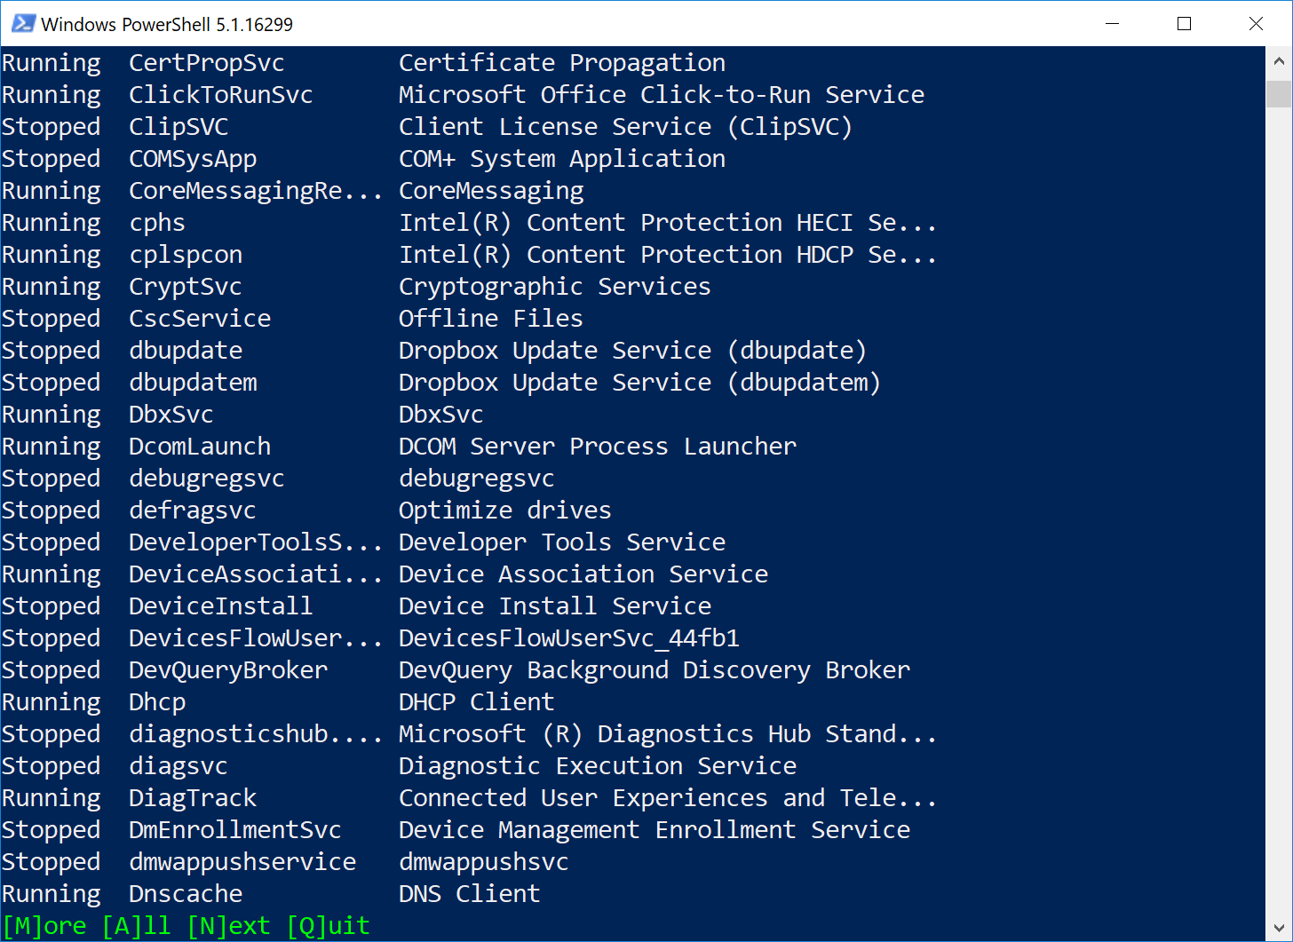The height and width of the screenshot is (942, 1293).
Task: Click 'Developer Tools Service' display name
Action: [562, 542]
